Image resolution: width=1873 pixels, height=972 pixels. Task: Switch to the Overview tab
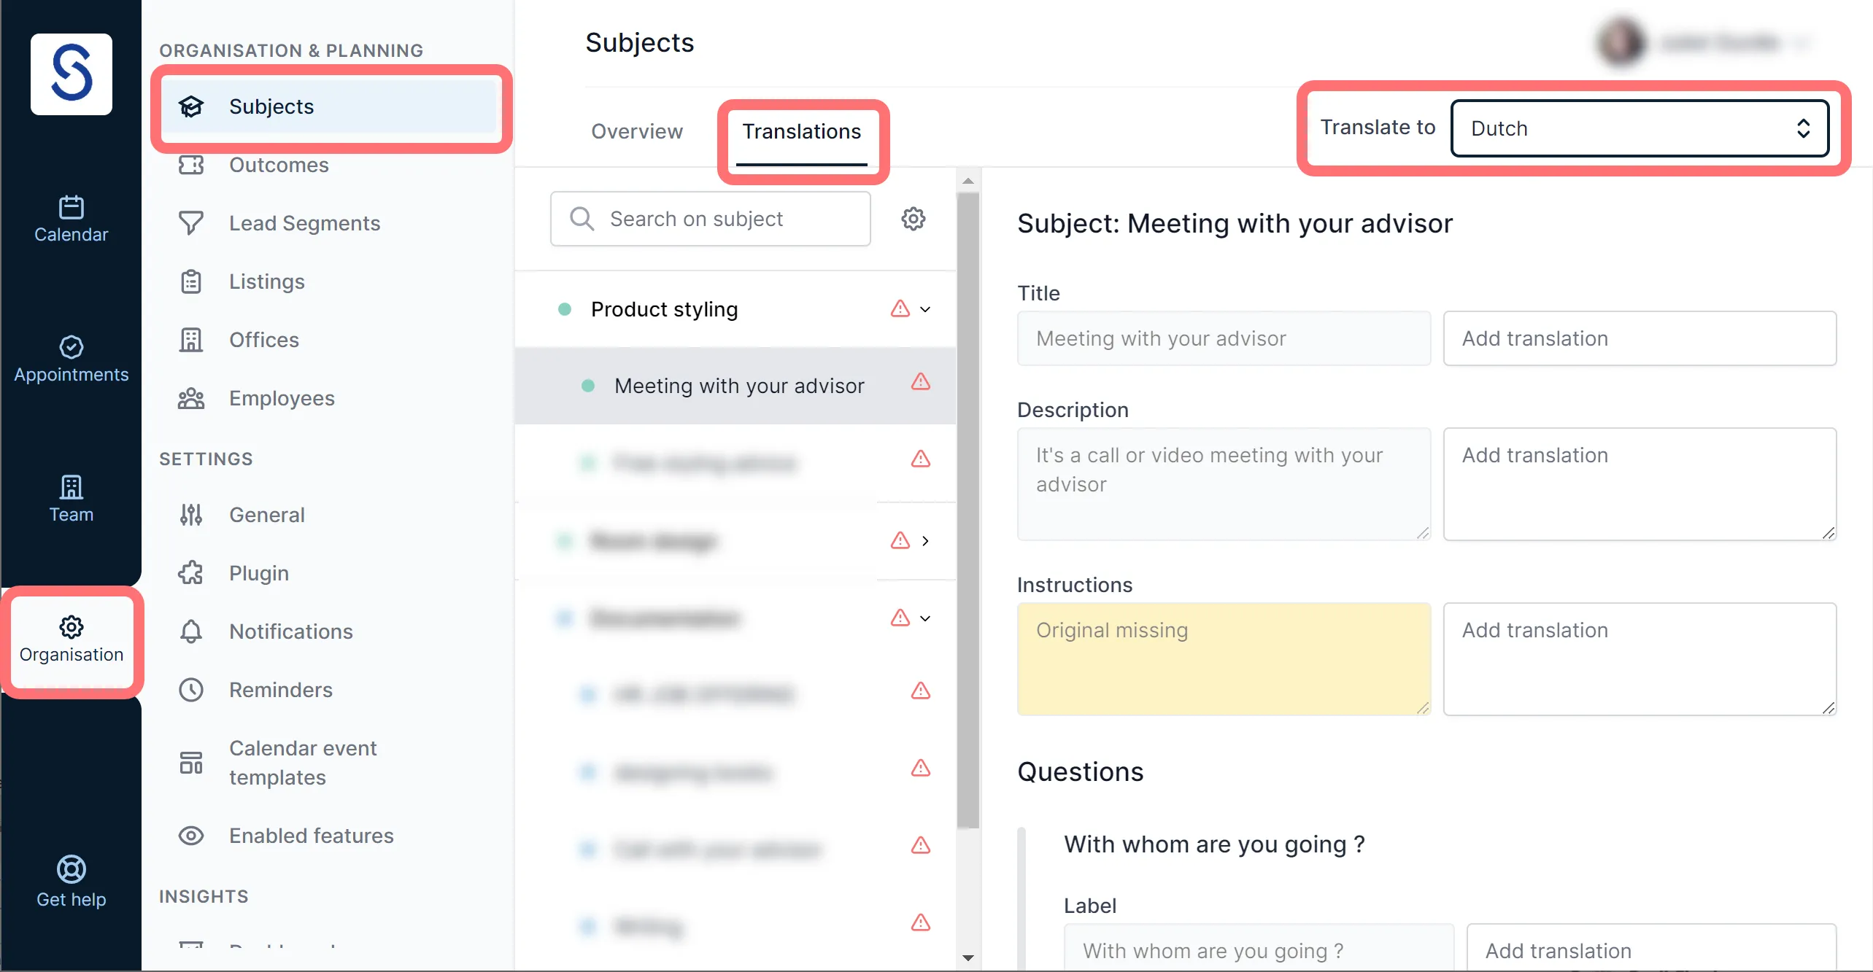coord(636,131)
